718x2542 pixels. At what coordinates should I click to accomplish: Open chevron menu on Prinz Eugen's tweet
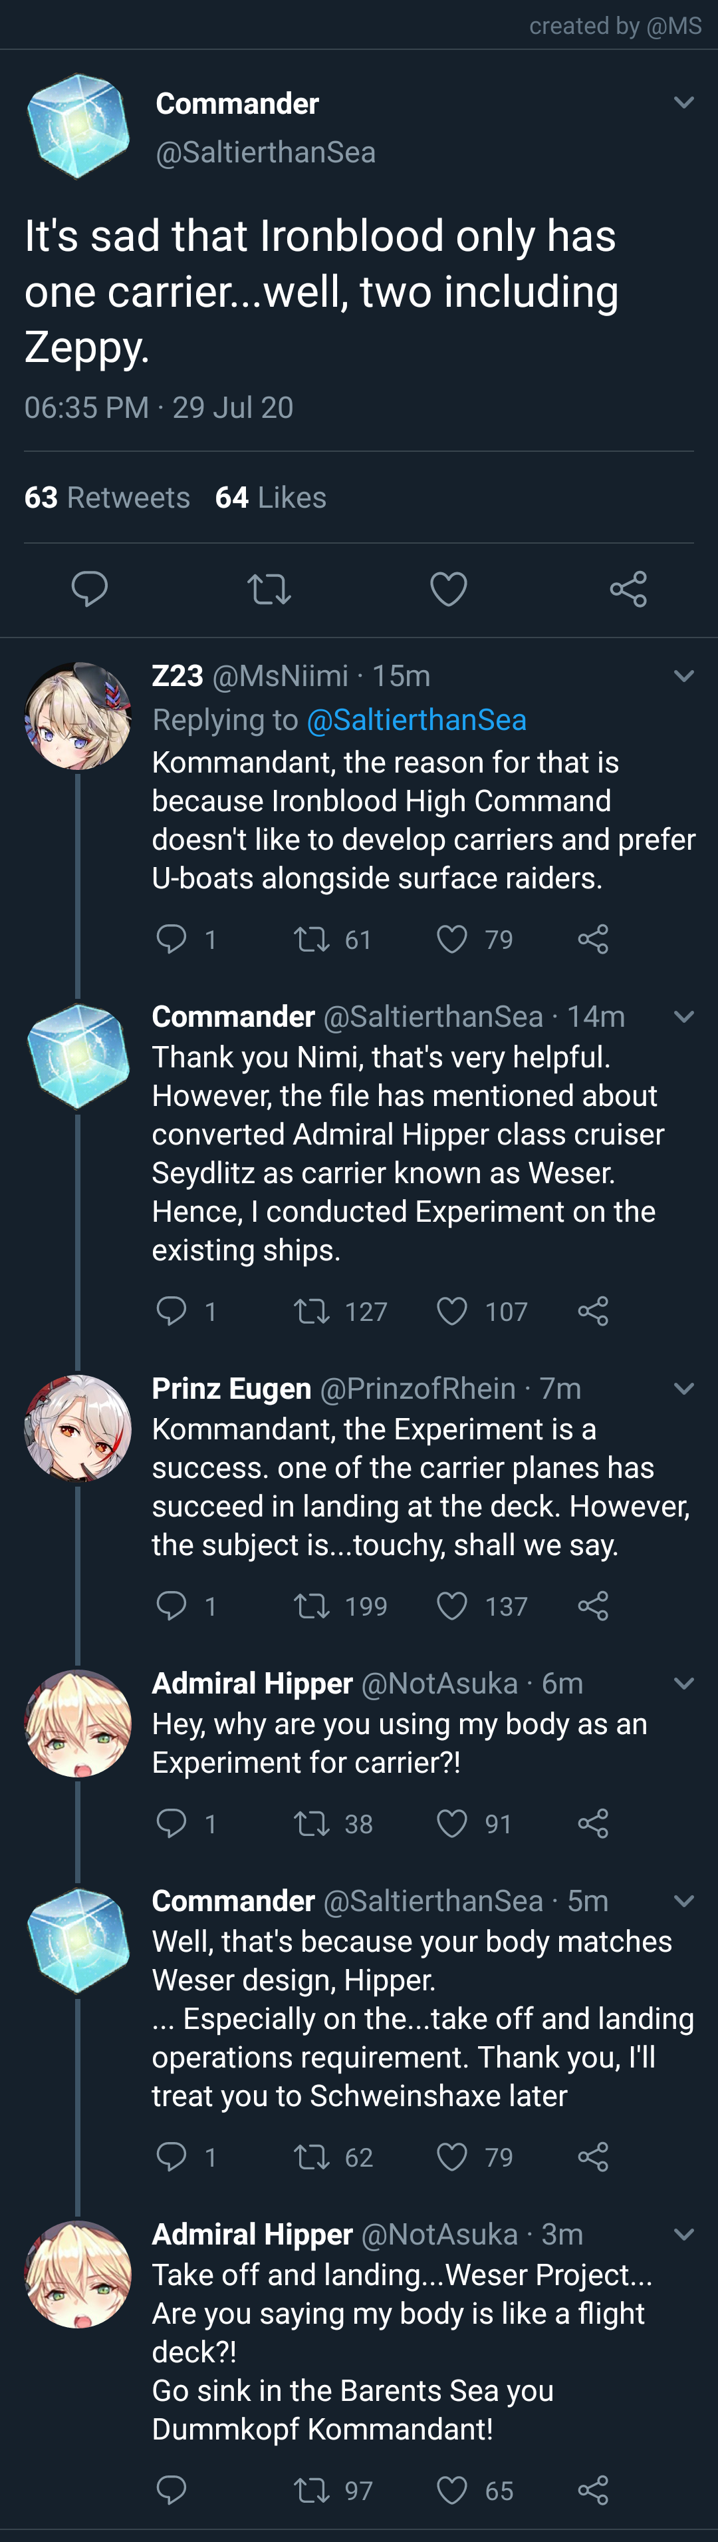pos(683,1388)
